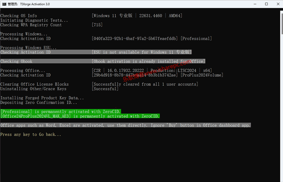Select the OS version '22631.4460' text

150,16
